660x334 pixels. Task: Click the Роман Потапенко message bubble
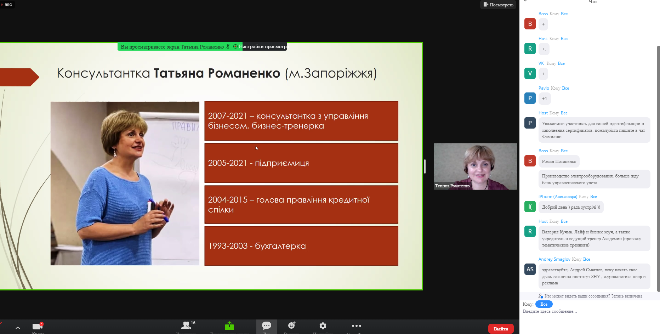[x=559, y=162]
